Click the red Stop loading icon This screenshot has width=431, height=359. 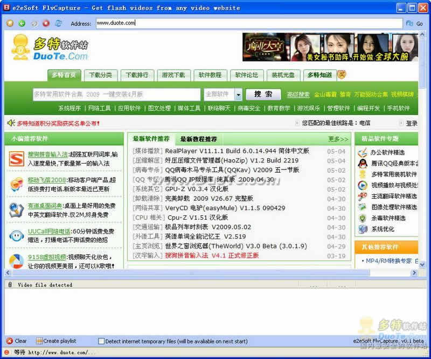(46, 23)
